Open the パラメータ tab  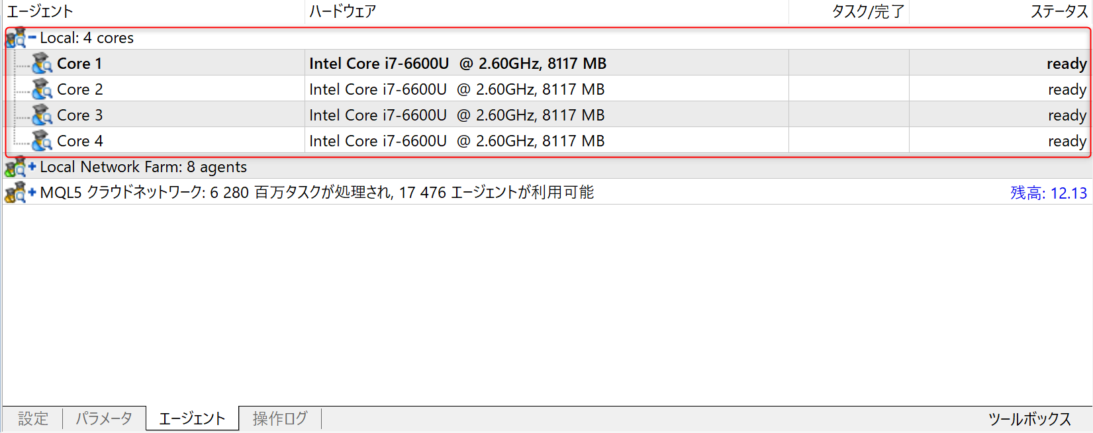tap(104, 418)
